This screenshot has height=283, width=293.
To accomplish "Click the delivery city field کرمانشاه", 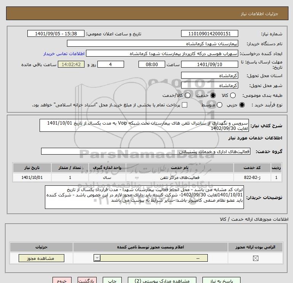I will coord(209,85).
